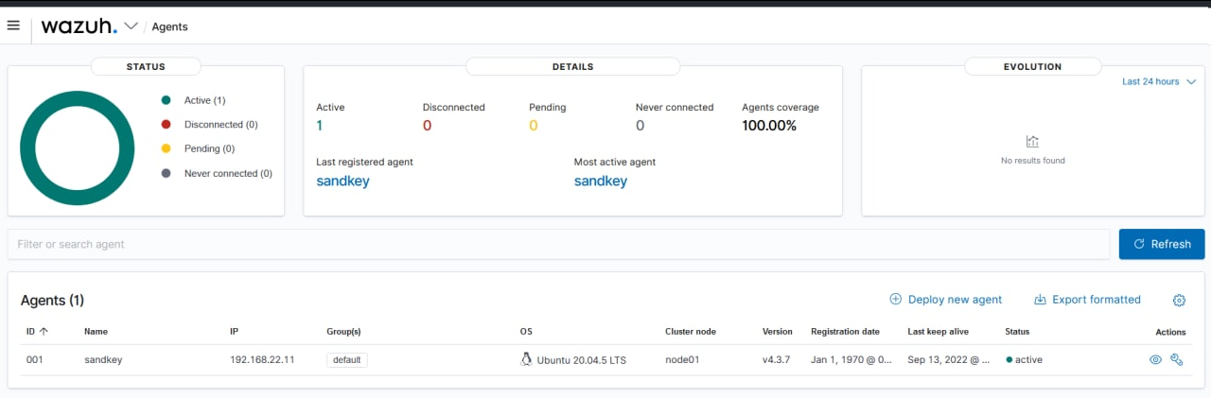The width and height of the screenshot is (1211, 398).
Task: Open the Last 24 hours dropdown
Action: click(1157, 82)
